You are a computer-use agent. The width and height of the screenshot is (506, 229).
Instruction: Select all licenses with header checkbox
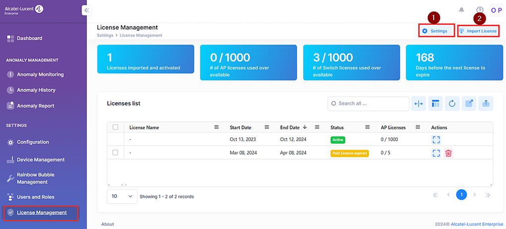tap(115, 127)
